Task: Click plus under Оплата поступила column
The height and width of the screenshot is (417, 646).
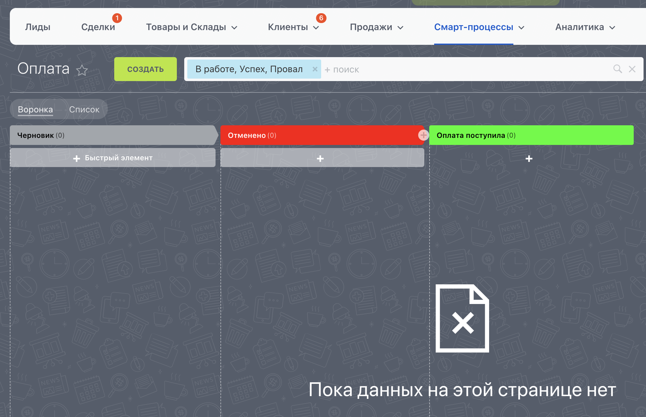Action: click(529, 158)
